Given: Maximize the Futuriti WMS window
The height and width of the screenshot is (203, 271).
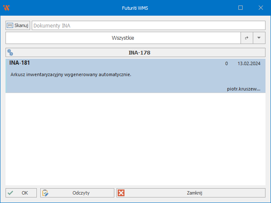Looking at the screenshot, I should pos(241,8).
